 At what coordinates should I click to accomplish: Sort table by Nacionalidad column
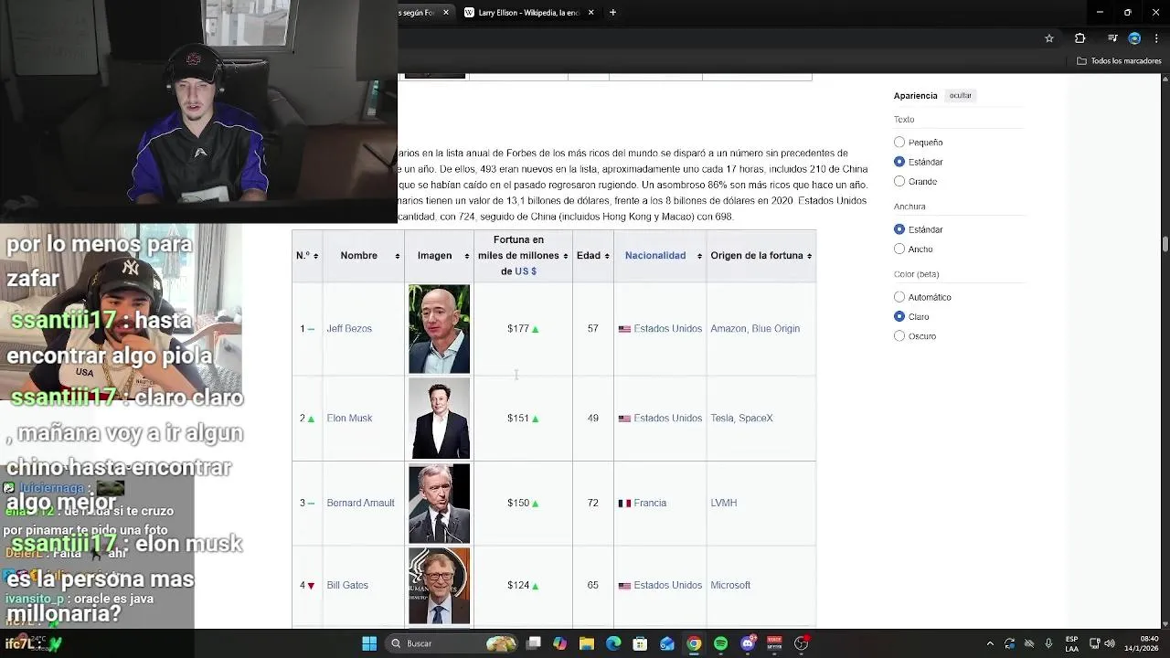(x=660, y=256)
